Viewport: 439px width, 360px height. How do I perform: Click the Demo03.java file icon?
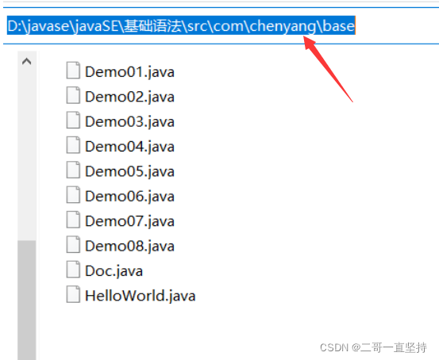73,120
